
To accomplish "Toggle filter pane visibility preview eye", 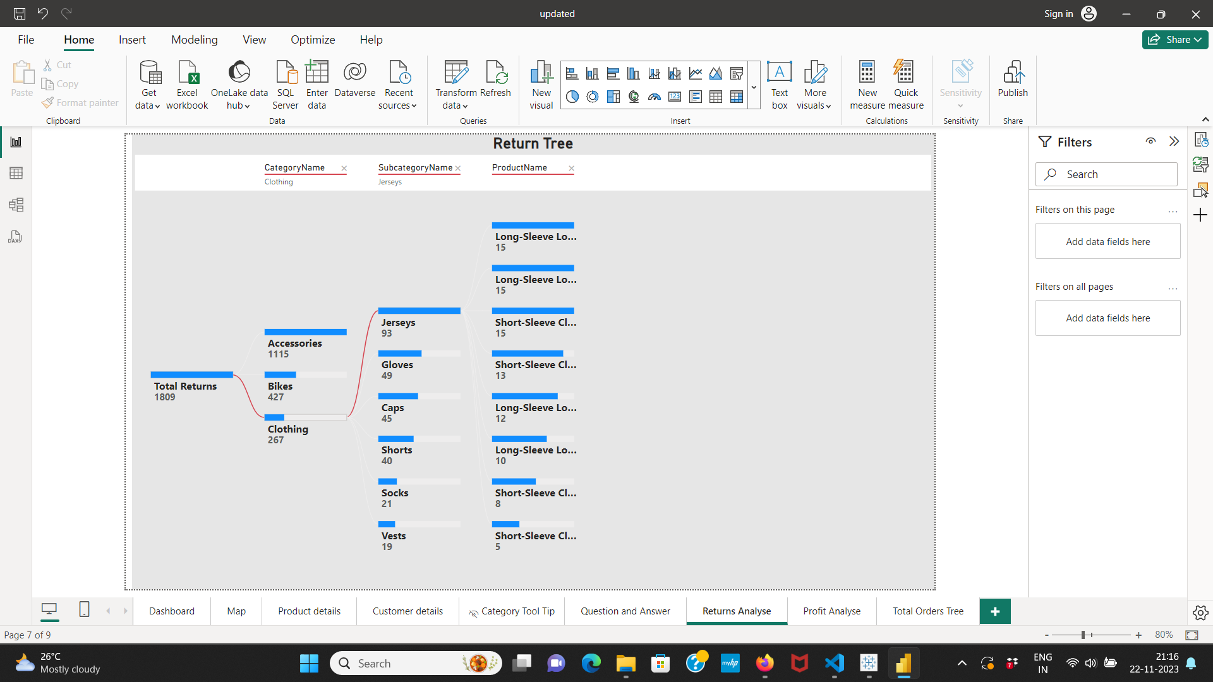I will click(x=1150, y=141).
